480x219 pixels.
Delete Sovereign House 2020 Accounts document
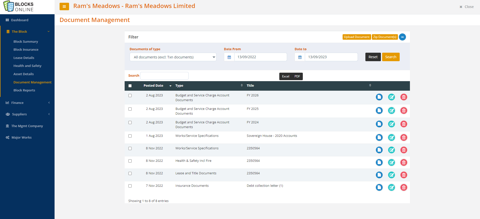click(404, 137)
